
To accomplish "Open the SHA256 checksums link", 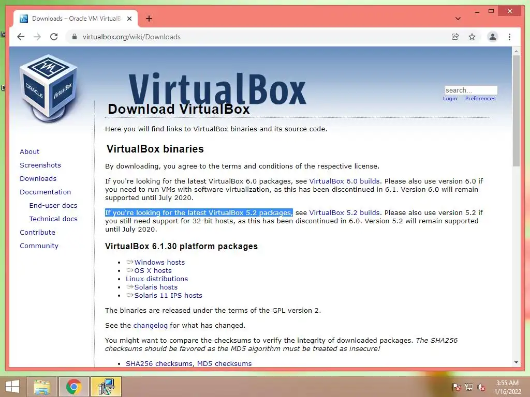I will 159,364.
